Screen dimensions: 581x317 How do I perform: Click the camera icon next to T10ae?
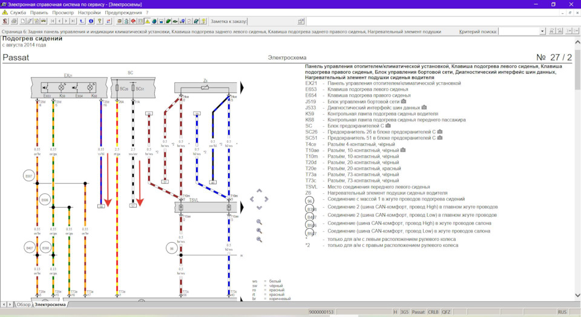tap(403, 150)
